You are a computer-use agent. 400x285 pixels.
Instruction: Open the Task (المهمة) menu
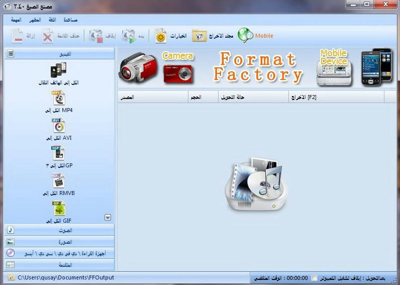[16, 20]
